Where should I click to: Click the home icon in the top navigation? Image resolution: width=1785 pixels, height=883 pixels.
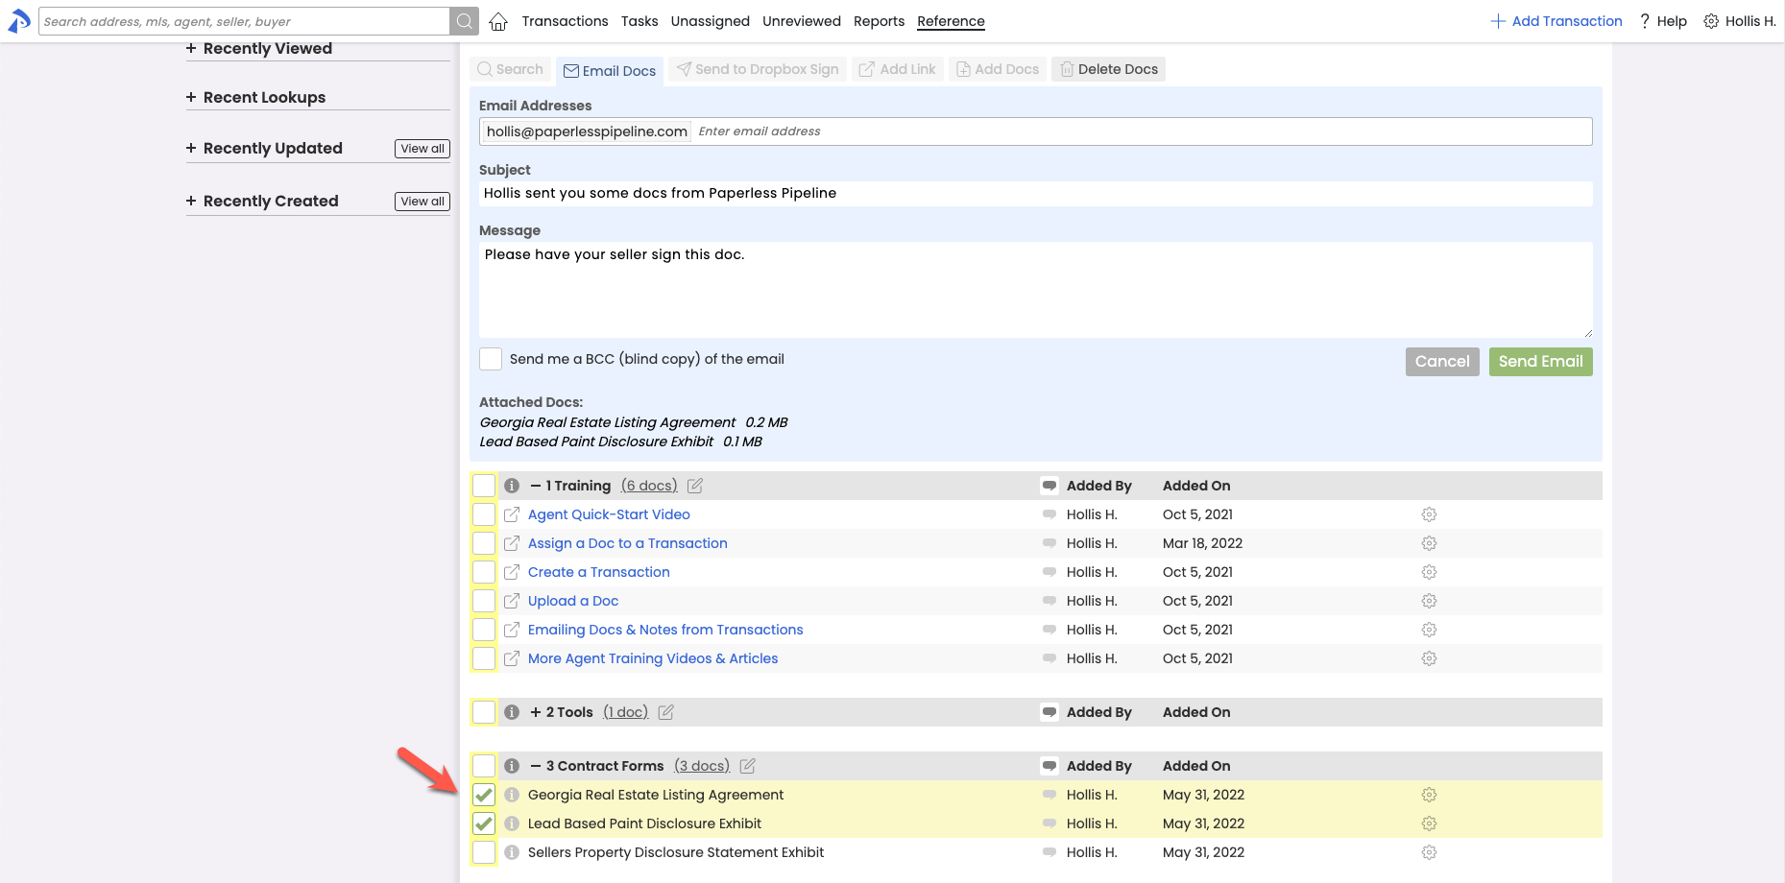point(497,21)
